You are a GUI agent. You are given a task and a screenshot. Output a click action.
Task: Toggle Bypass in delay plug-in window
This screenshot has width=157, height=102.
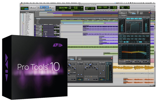pyautogui.click(x=80, y=58)
